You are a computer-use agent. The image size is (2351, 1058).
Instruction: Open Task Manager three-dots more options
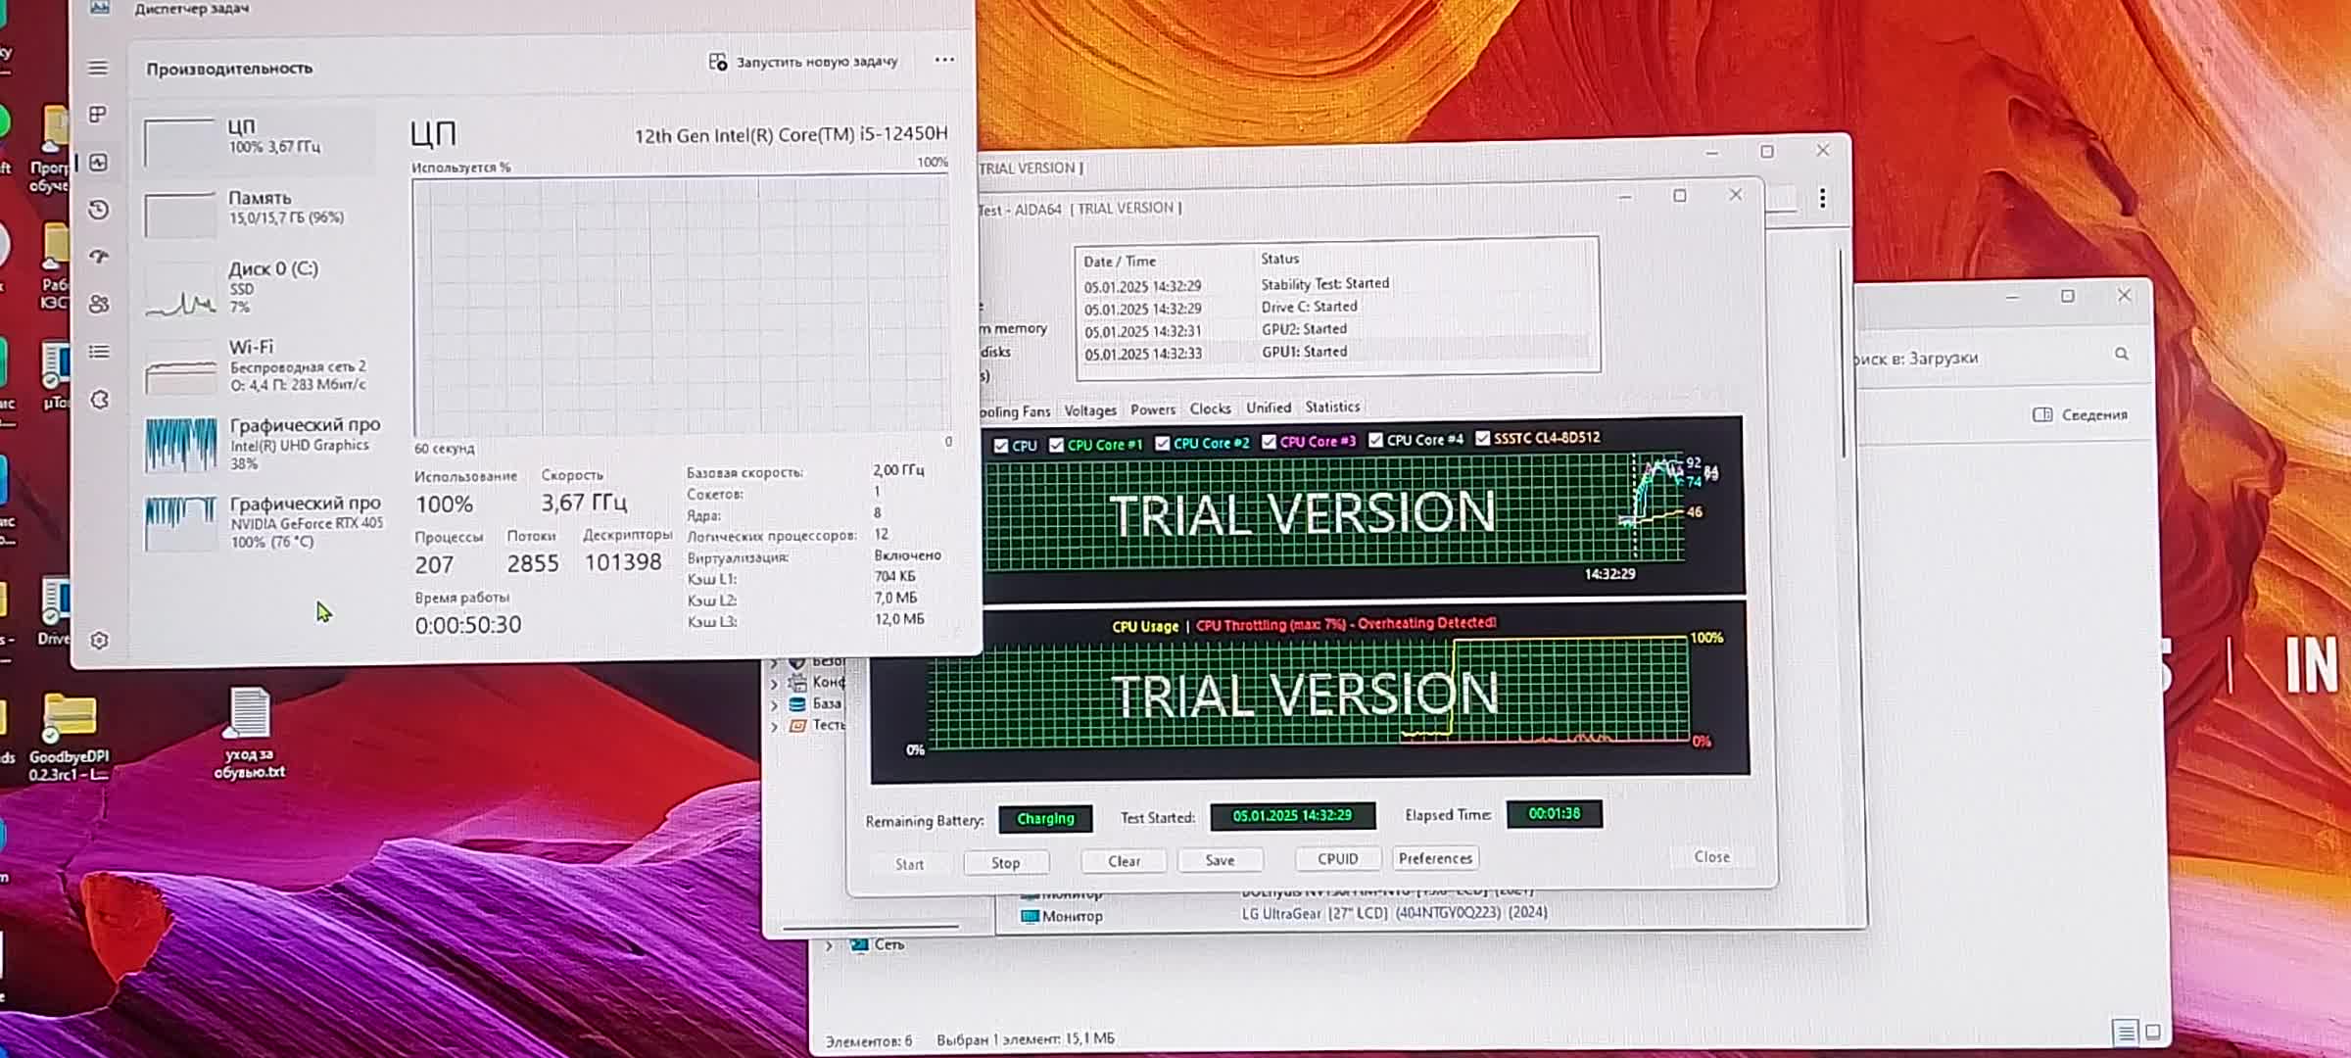[944, 60]
